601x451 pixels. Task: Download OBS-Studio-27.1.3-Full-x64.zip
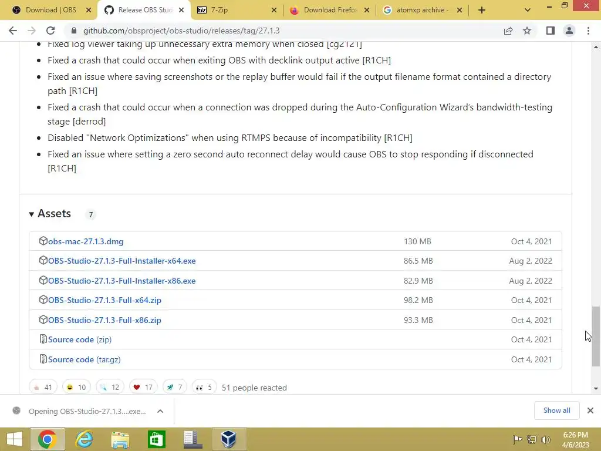[x=104, y=300]
